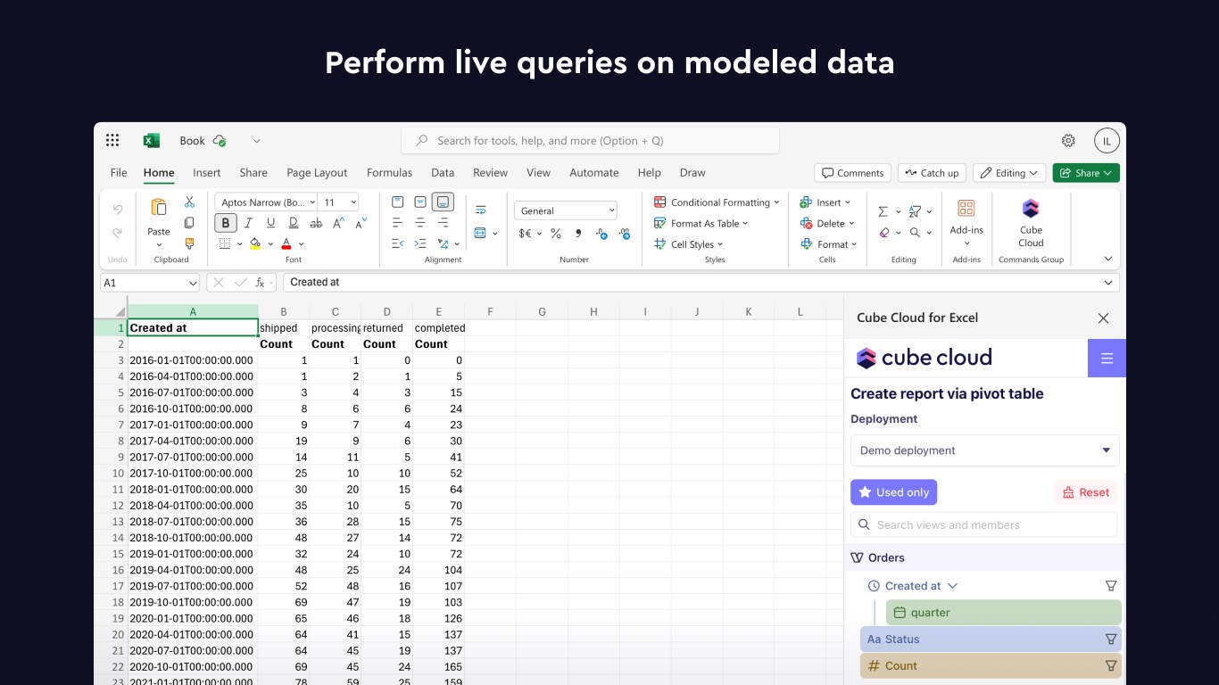1219x685 pixels.
Task: Open Format As Table
Action: (701, 224)
